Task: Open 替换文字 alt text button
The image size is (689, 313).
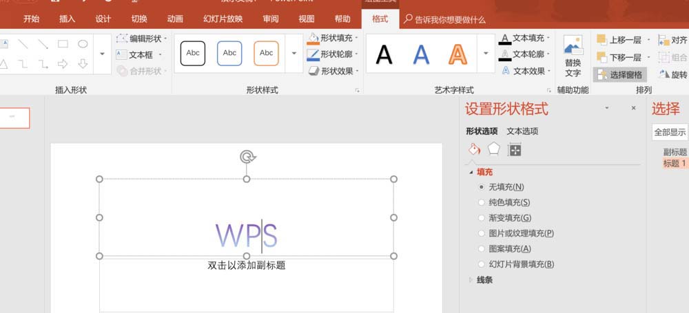Action: point(573,56)
